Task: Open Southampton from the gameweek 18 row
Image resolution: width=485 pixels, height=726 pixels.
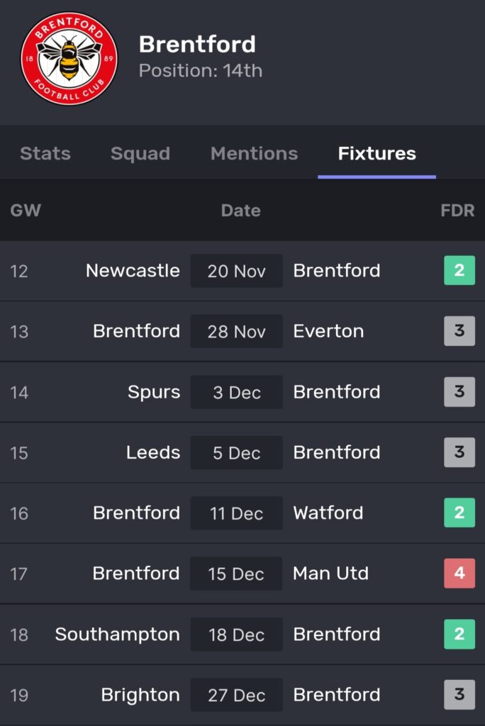Action: point(117,635)
